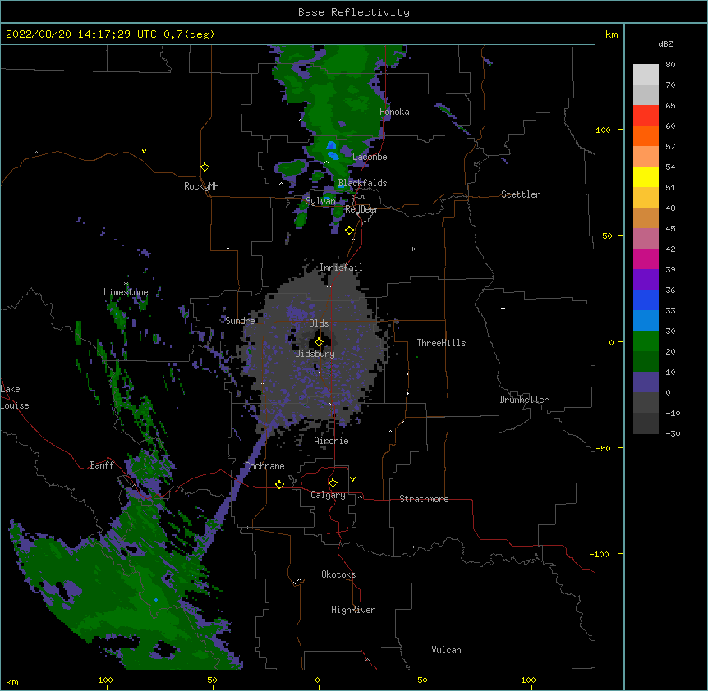Click the -30 value on dBZ legend
The width and height of the screenshot is (708, 691).
pos(674,434)
